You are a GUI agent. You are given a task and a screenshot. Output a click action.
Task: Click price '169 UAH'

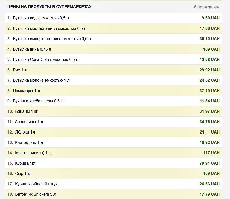211,174
